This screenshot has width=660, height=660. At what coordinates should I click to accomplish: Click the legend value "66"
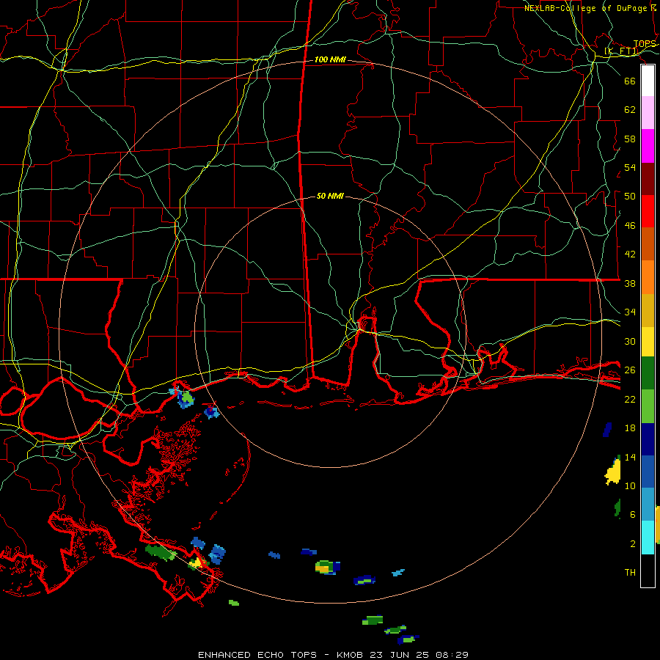click(x=630, y=81)
